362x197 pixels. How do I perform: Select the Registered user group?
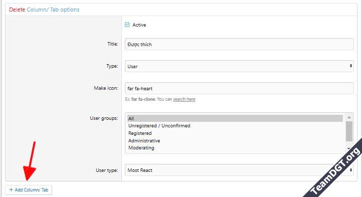point(140,133)
